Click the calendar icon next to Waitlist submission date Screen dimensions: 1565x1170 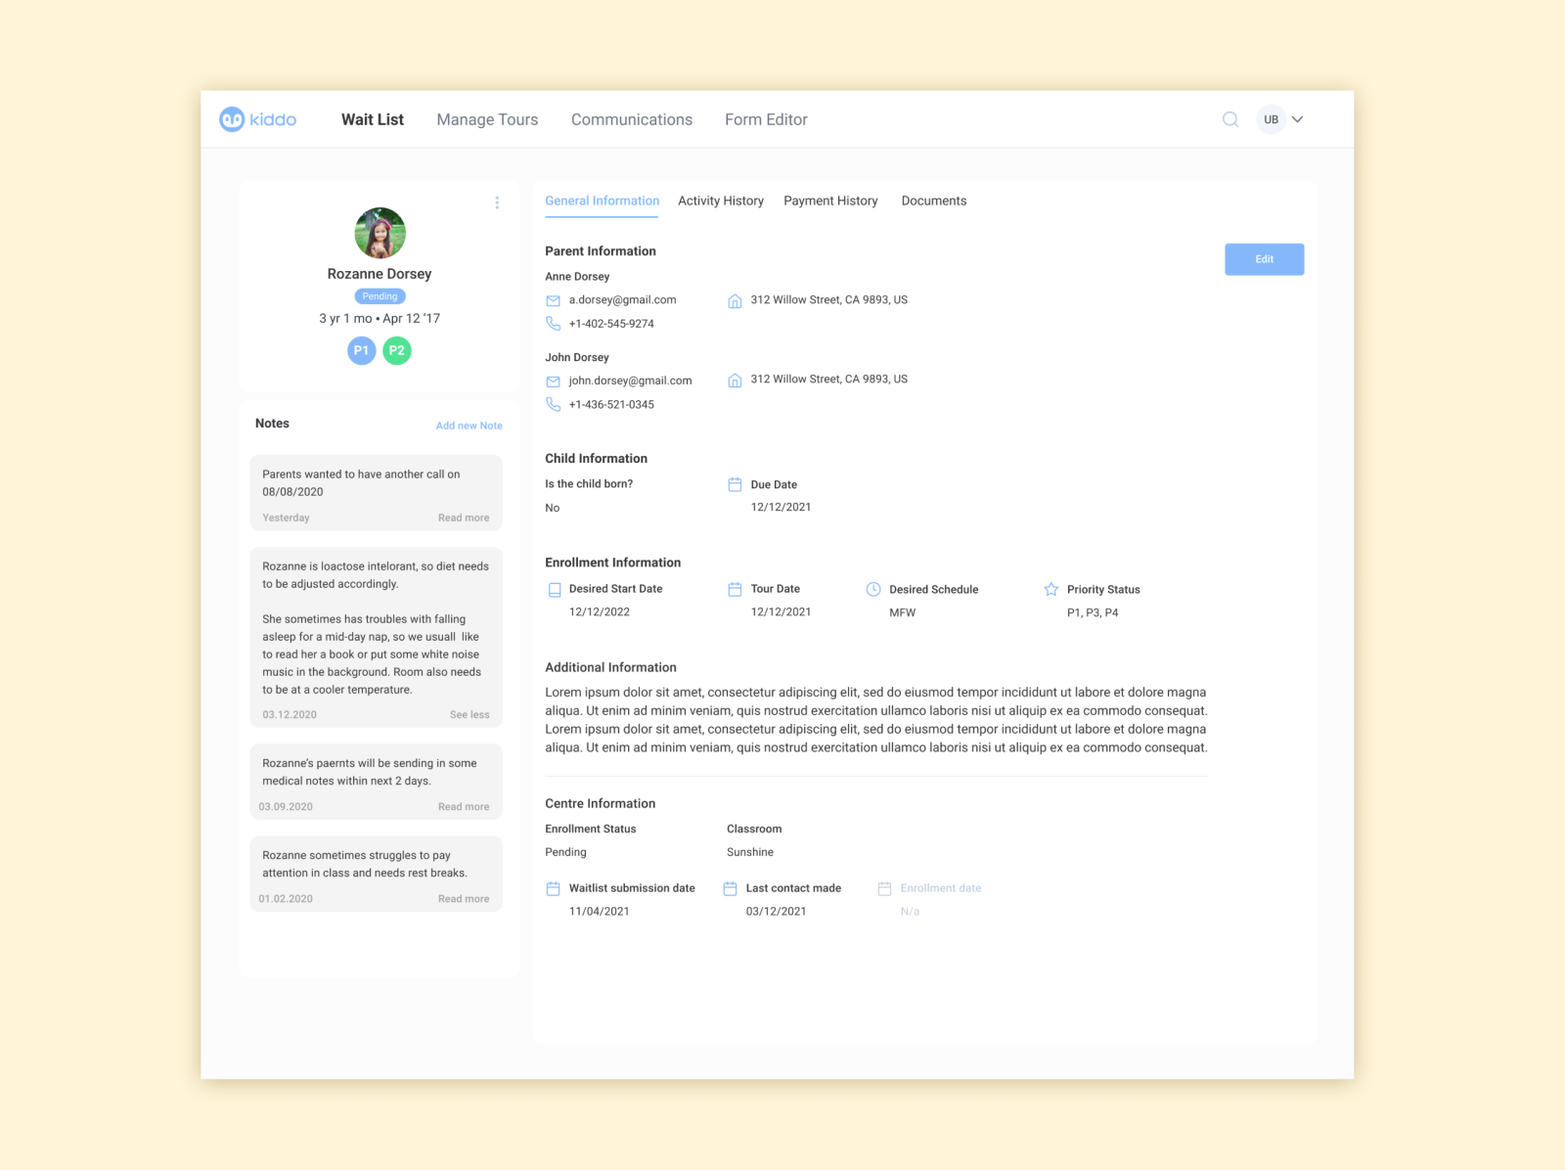coord(554,888)
